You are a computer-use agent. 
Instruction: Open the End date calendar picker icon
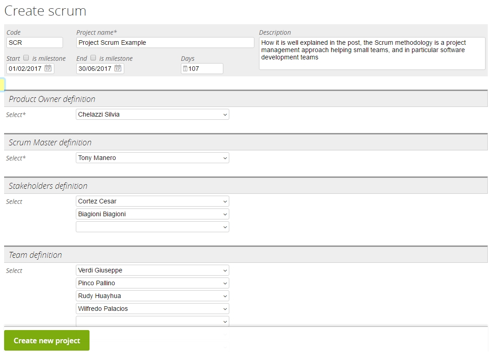[x=118, y=68]
